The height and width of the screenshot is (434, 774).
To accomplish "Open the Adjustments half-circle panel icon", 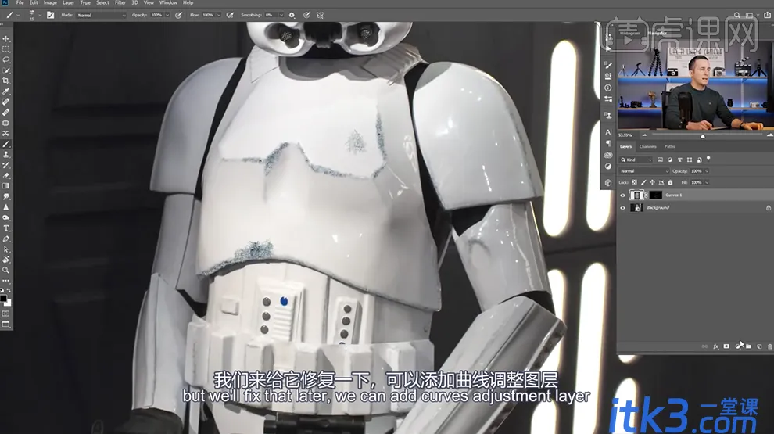I will click(x=608, y=167).
